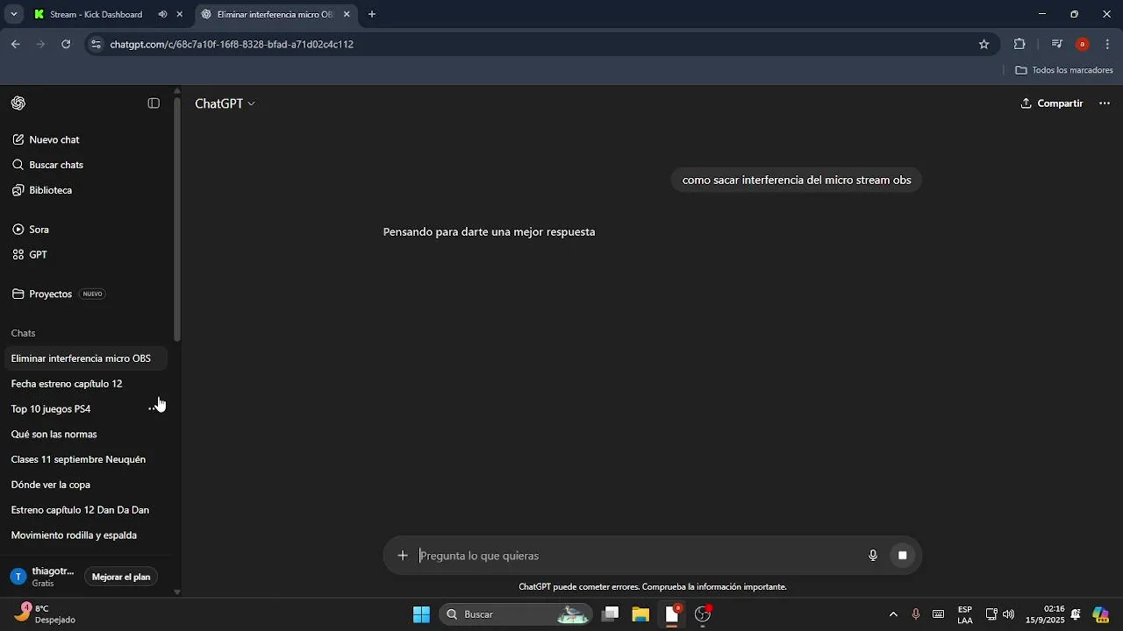
Task: Click 'Pensando para darte una mejor respuesta'
Action: click(x=489, y=232)
